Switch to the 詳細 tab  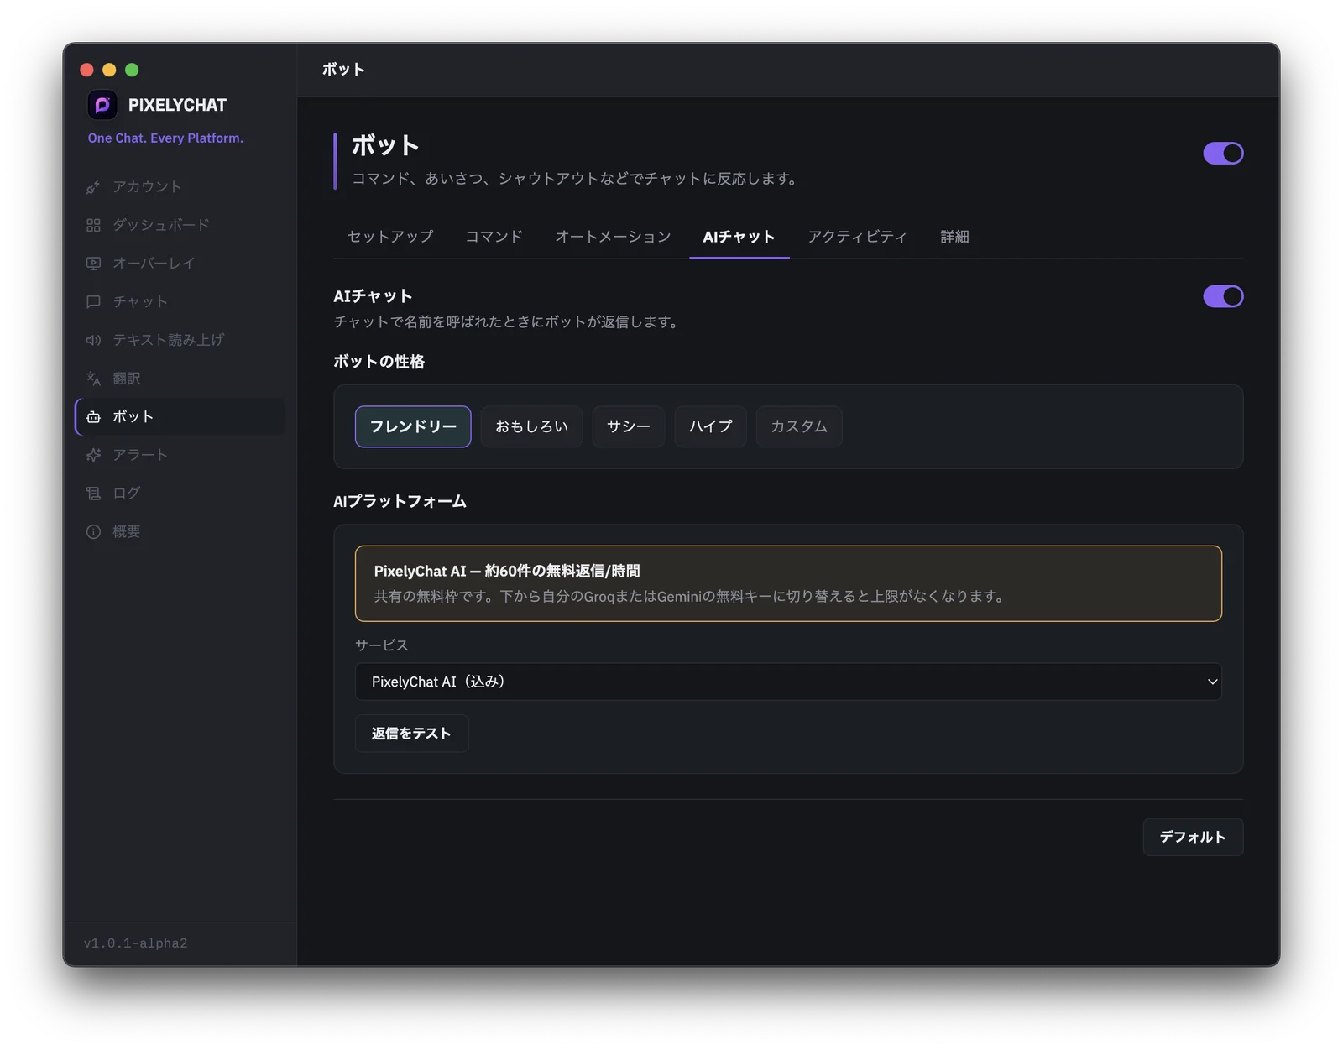pyautogui.click(x=954, y=237)
